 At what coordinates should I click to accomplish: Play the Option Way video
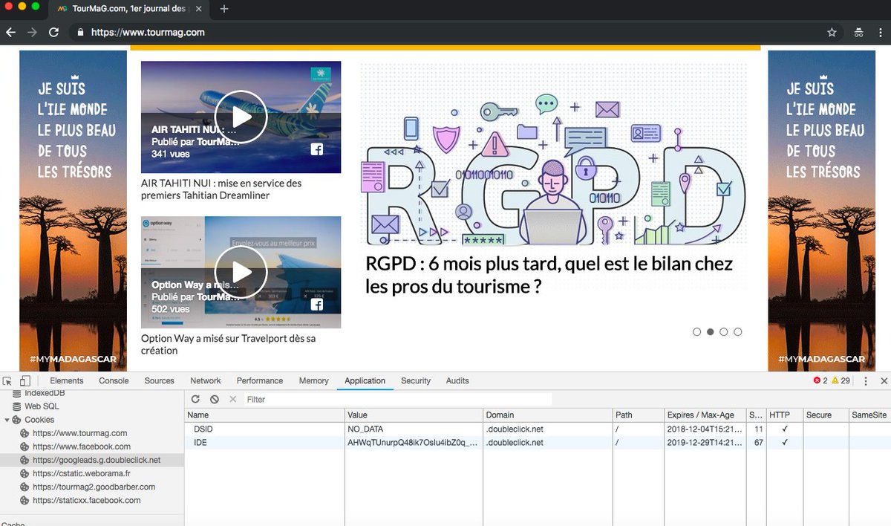coord(241,271)
